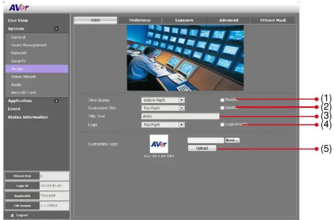Open Status Information page
Image resolution: width=334 pixels, height=220 pixels.
tap(28, 117)
